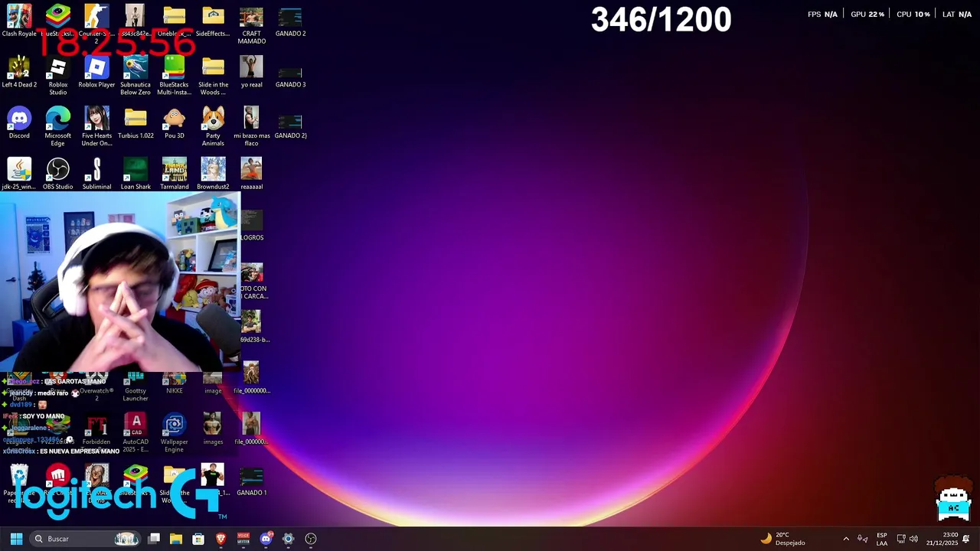The height and width of the screenshot is (551, 980).
Task: Open the 23:00 clock and calendar
Action: (942, 539)
